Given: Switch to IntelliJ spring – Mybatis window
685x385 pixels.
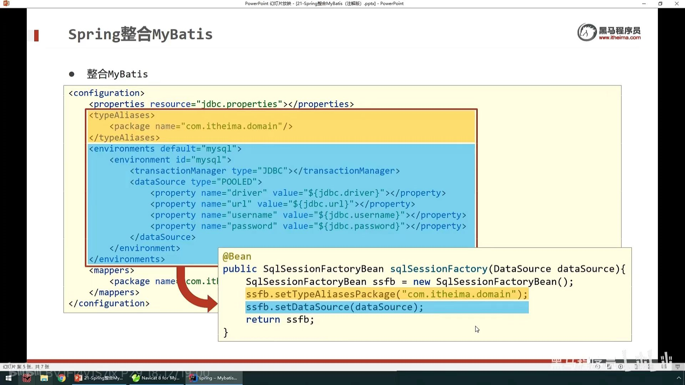Looking at the screenshot, I should pyautogui.click(x=214, y=378).
